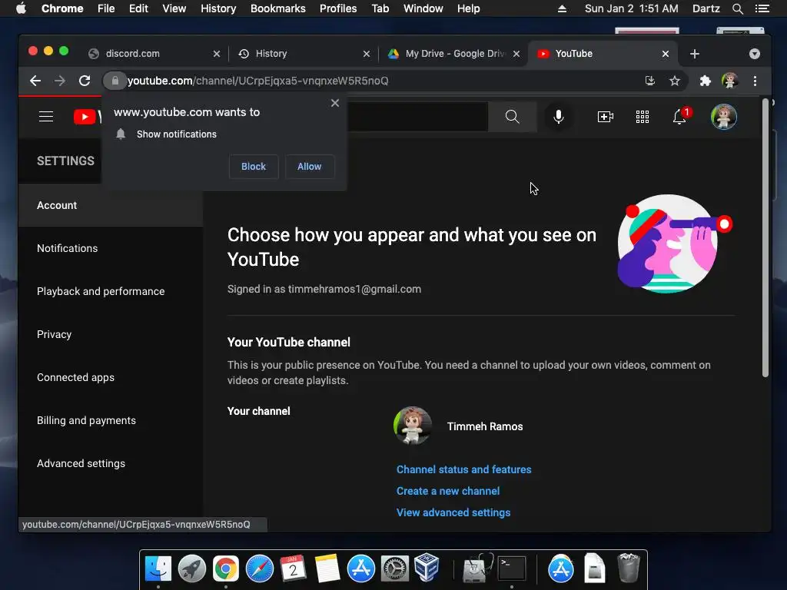Open System Preferences from the Dock
The image size is (787, 590).
click(394, 569)
